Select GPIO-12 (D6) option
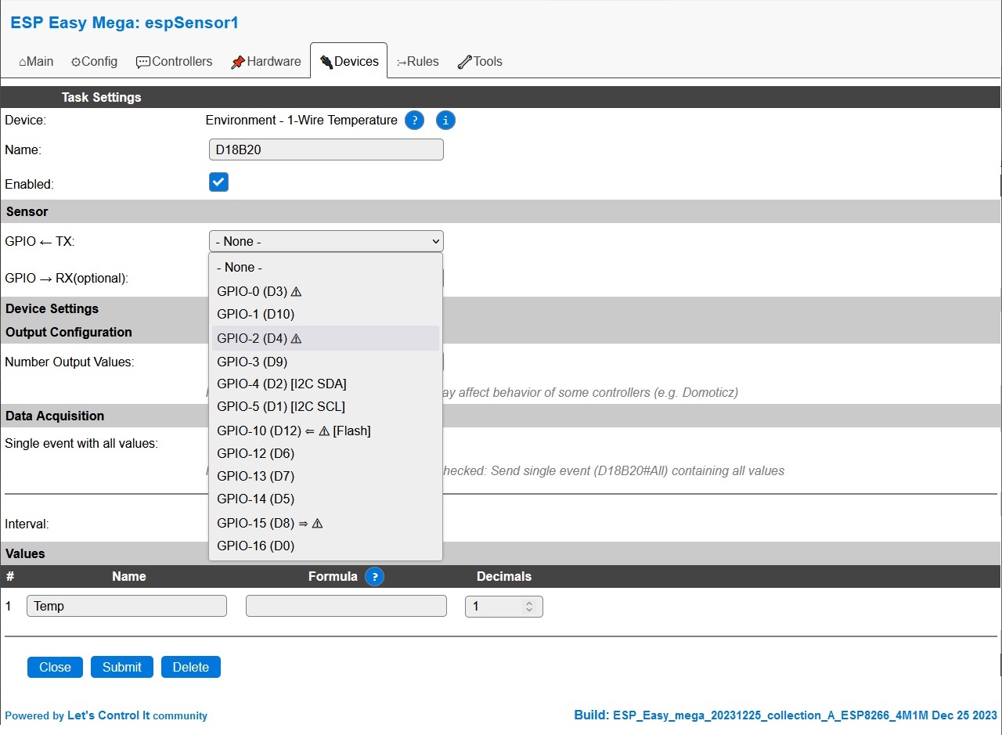Screen dimensions: 1002x735 pyautogui.click(x=326, y=453)
